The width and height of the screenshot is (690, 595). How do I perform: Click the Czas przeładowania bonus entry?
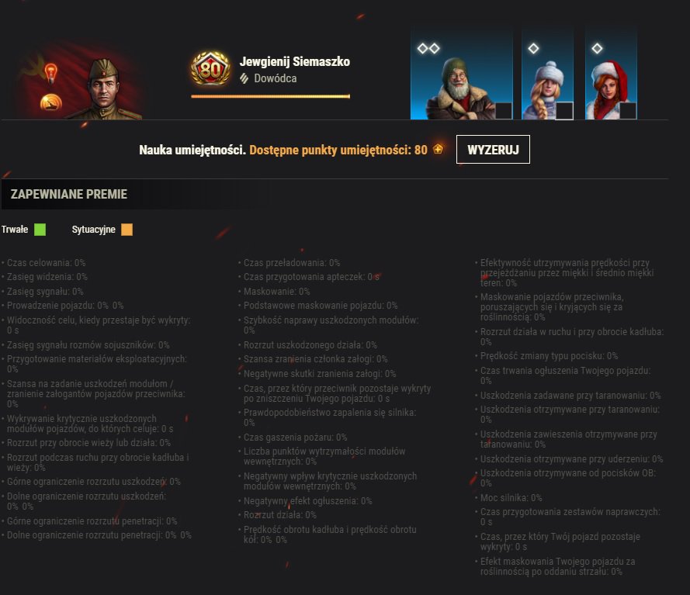[292, 262]
